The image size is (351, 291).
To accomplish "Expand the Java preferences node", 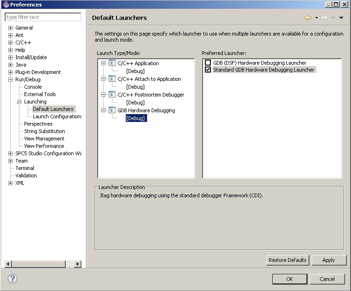I will (x=10, y=65).
